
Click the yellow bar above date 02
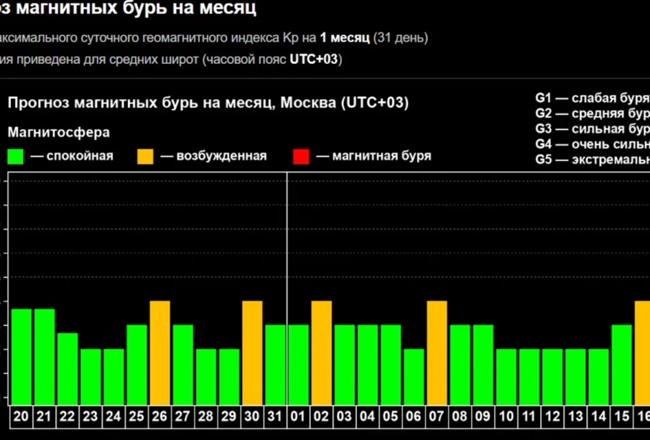[321, 352]
